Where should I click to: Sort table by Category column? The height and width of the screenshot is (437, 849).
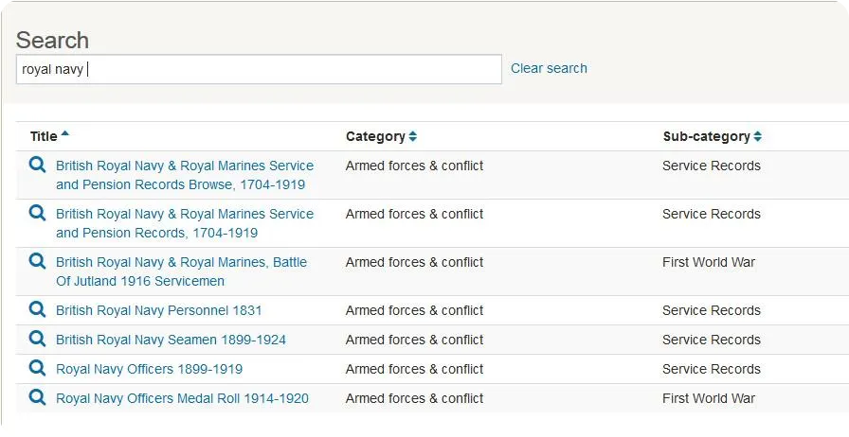tap(381, 136)
